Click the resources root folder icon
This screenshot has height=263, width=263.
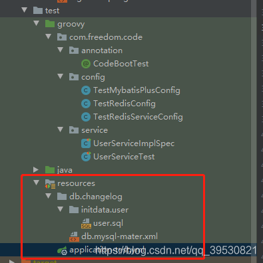(x=50, y=184)
